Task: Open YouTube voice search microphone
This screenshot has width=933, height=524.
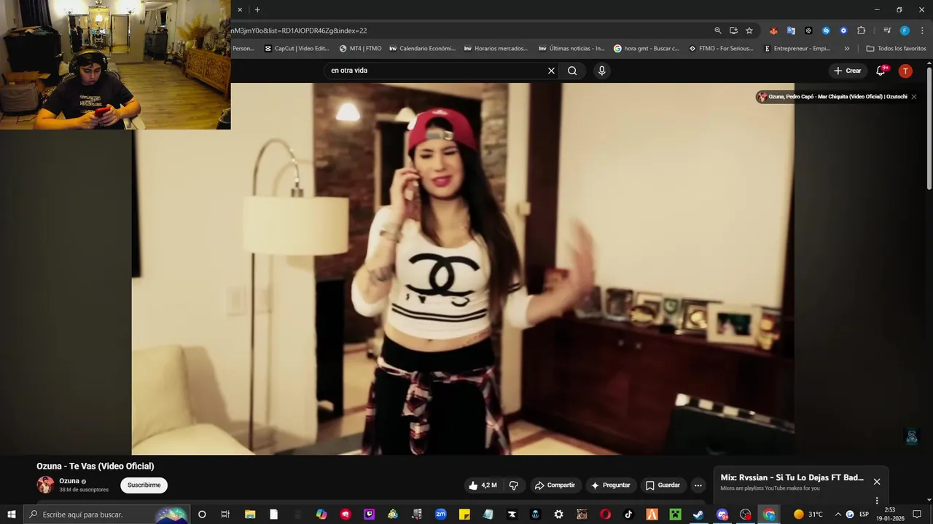Action: point(601,71)
